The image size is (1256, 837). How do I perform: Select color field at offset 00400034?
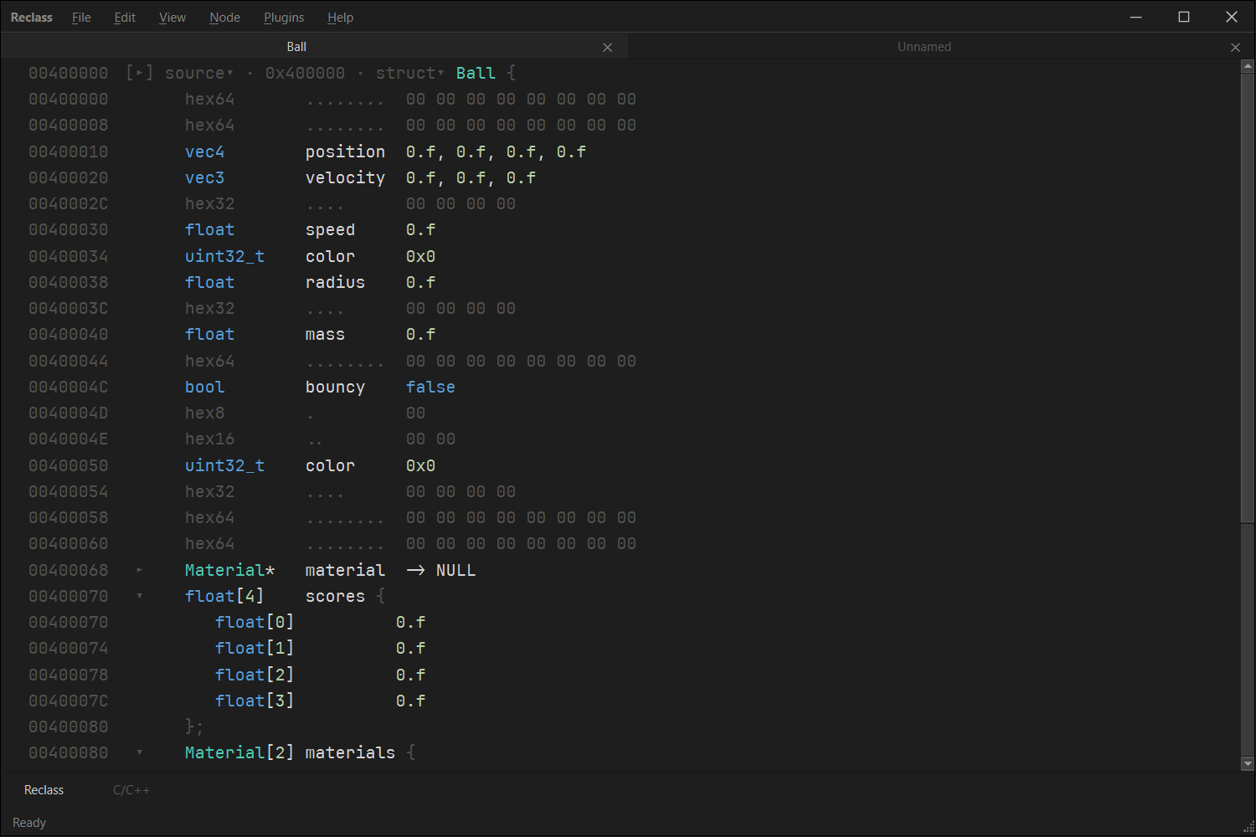pos(330,256)
